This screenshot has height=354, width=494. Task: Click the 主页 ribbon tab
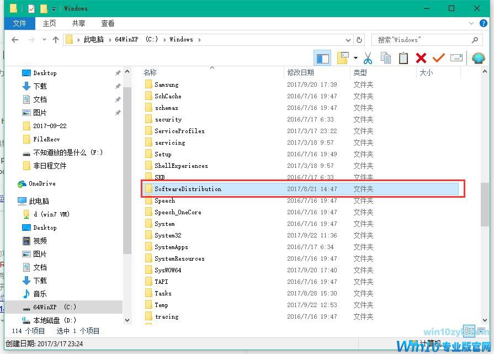pyautogui.click(x=49, y=23)
